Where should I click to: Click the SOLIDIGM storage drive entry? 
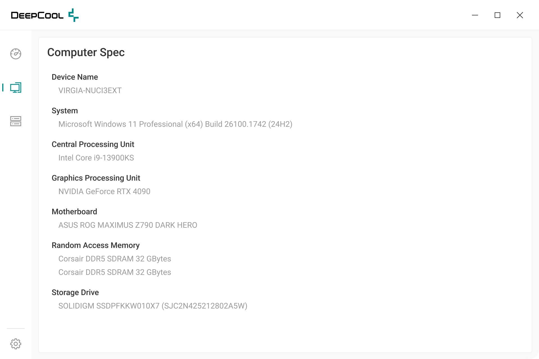click(x=153, y=306)
